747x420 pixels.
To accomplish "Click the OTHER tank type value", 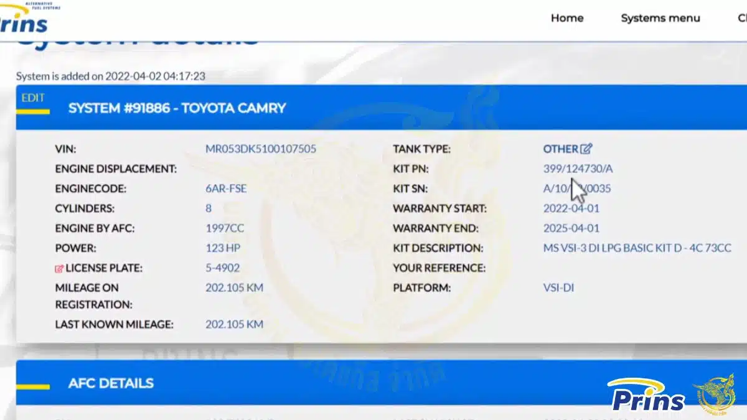I will pyautogui.click(x=561, y=149).
